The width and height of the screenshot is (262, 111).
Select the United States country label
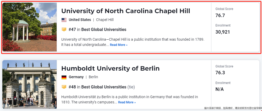[x=80, y=20]
